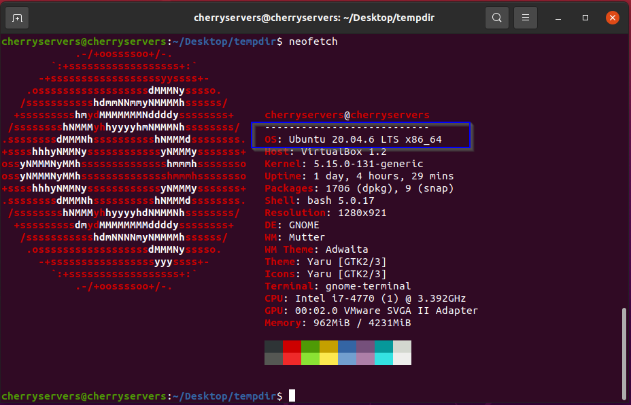The height and width of the screenshot is (405, 631).
Task: Close the terminal with the orange X
Action: 612,17
